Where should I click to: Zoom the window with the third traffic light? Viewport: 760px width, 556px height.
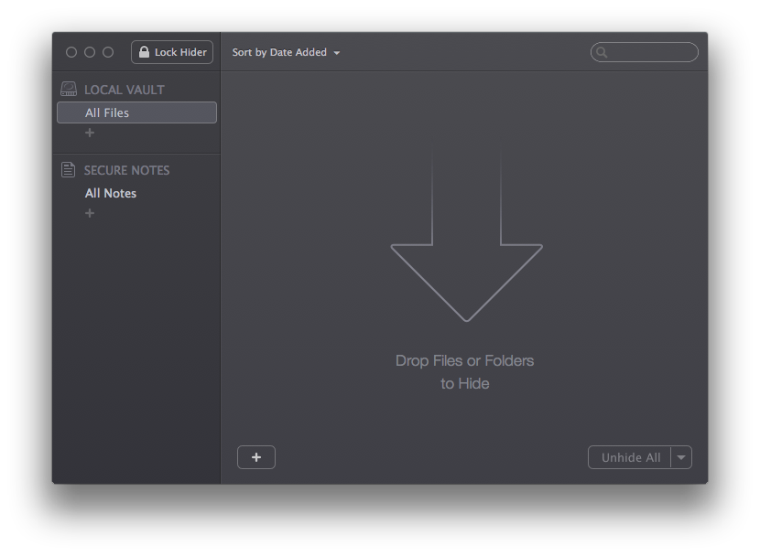(108, 52)
